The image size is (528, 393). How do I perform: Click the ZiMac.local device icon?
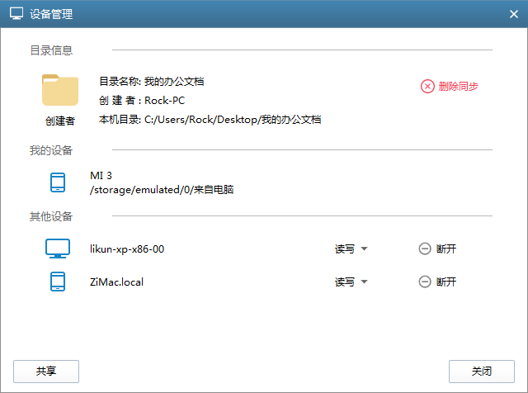click(x=58, y=282)
